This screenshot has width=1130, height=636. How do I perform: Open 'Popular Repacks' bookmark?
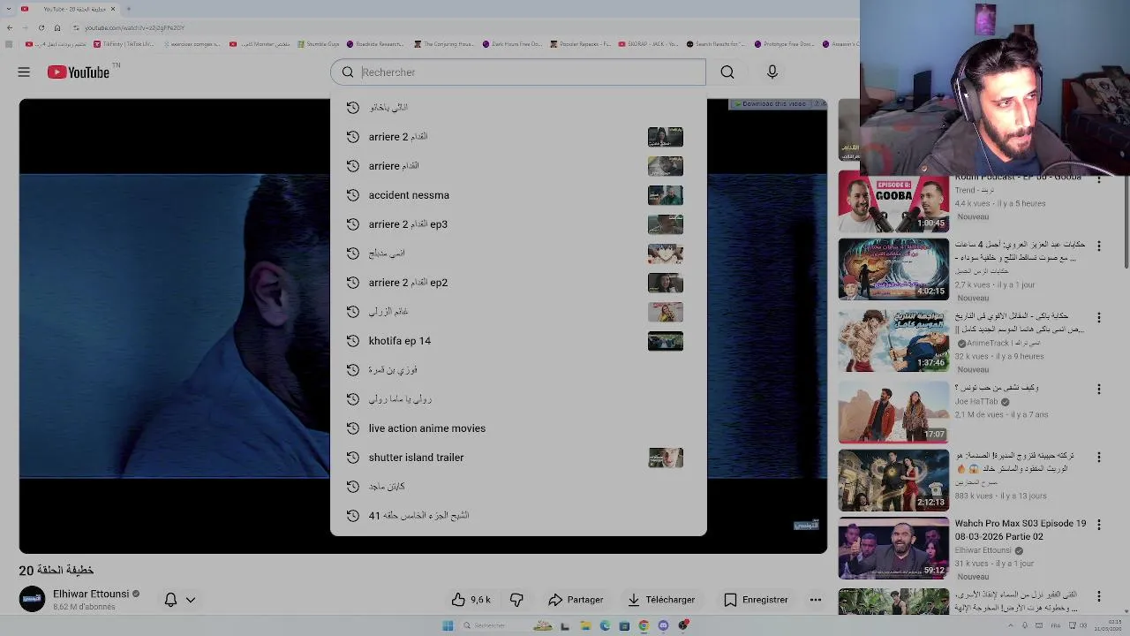click(580, 43)
